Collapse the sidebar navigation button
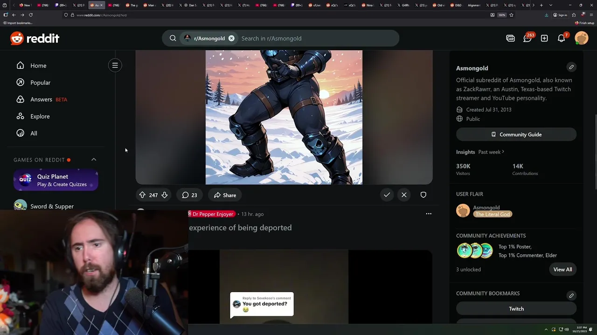This screenshot has width=597, height=335. 115,65
